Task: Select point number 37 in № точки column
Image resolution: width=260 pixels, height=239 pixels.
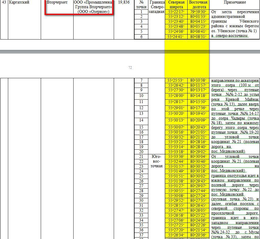Action: (141, 235)
